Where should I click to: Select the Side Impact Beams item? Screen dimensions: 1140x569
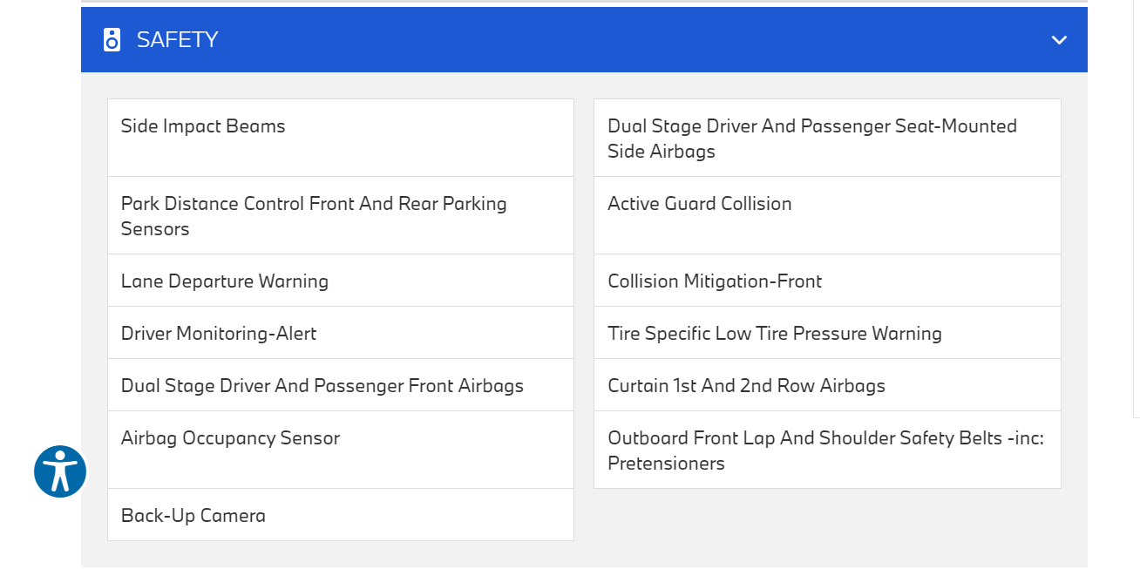[x=203, y=126]
